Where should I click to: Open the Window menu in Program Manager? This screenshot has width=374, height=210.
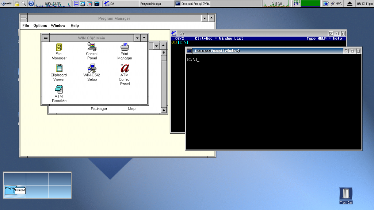pyautogui.click(x=57, y=26)
